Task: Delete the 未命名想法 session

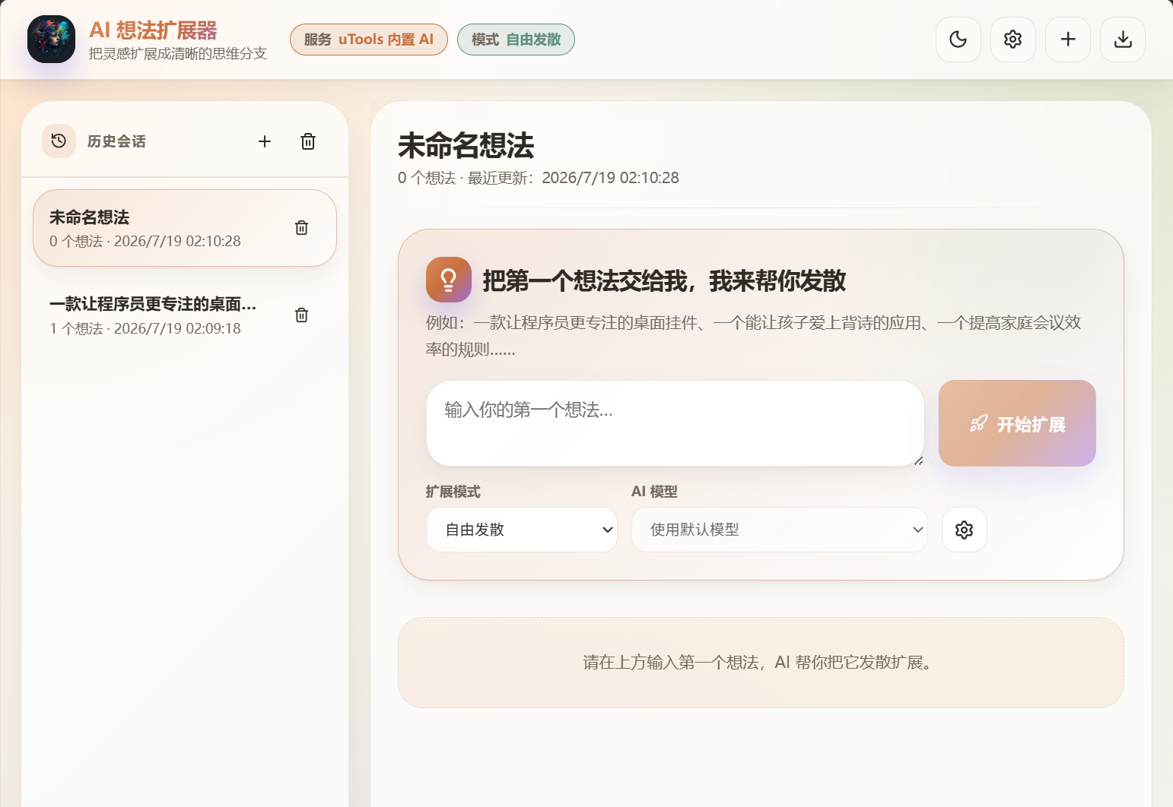Action: [302, 228]
